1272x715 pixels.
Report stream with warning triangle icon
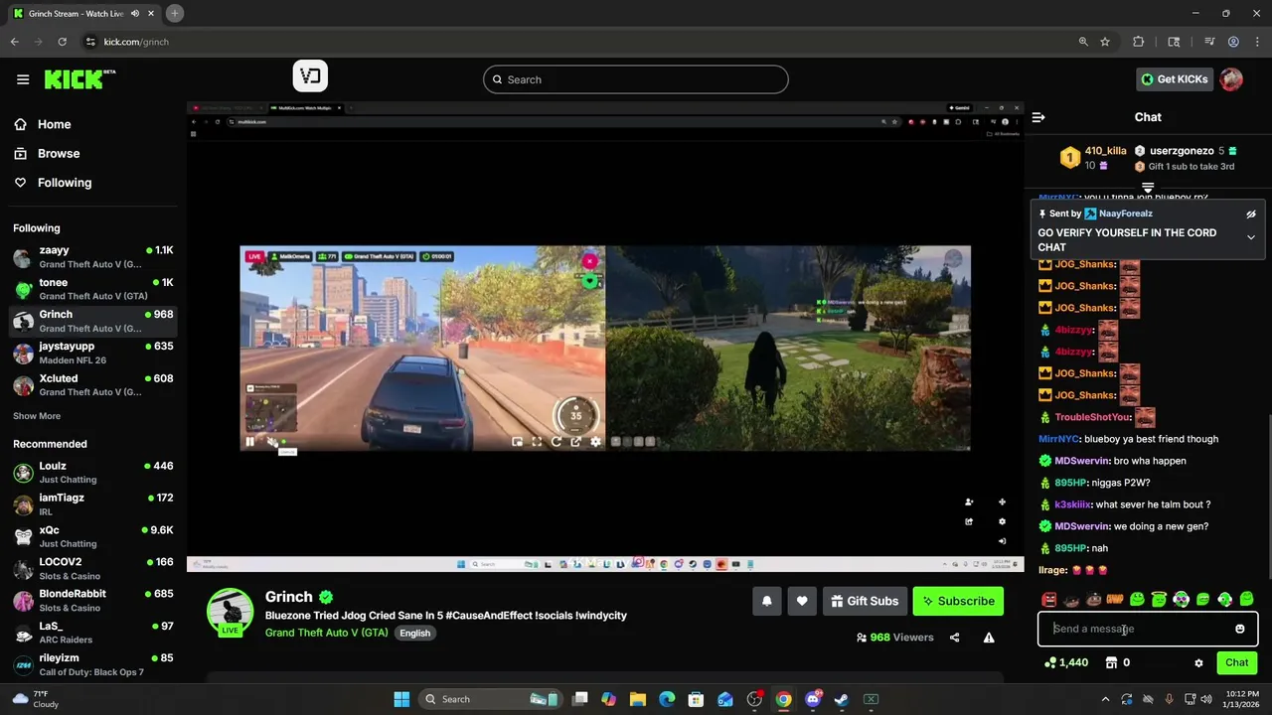[x=989, y=638]
